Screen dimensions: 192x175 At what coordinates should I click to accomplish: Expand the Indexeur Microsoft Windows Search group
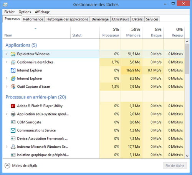7,147
